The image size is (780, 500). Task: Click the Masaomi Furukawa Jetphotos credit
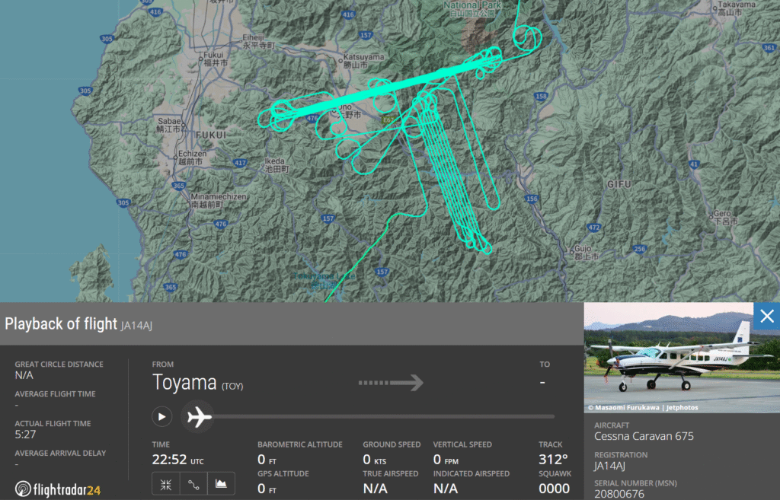643,408
